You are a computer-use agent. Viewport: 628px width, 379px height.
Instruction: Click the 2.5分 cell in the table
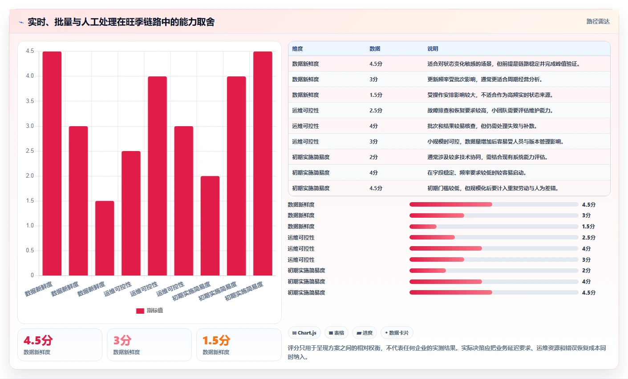pyautogui.click(x=376, y=111)
